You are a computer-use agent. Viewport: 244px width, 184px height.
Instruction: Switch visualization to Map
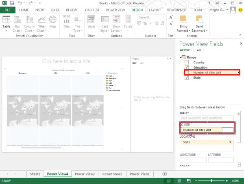click(x=52, y=22)
